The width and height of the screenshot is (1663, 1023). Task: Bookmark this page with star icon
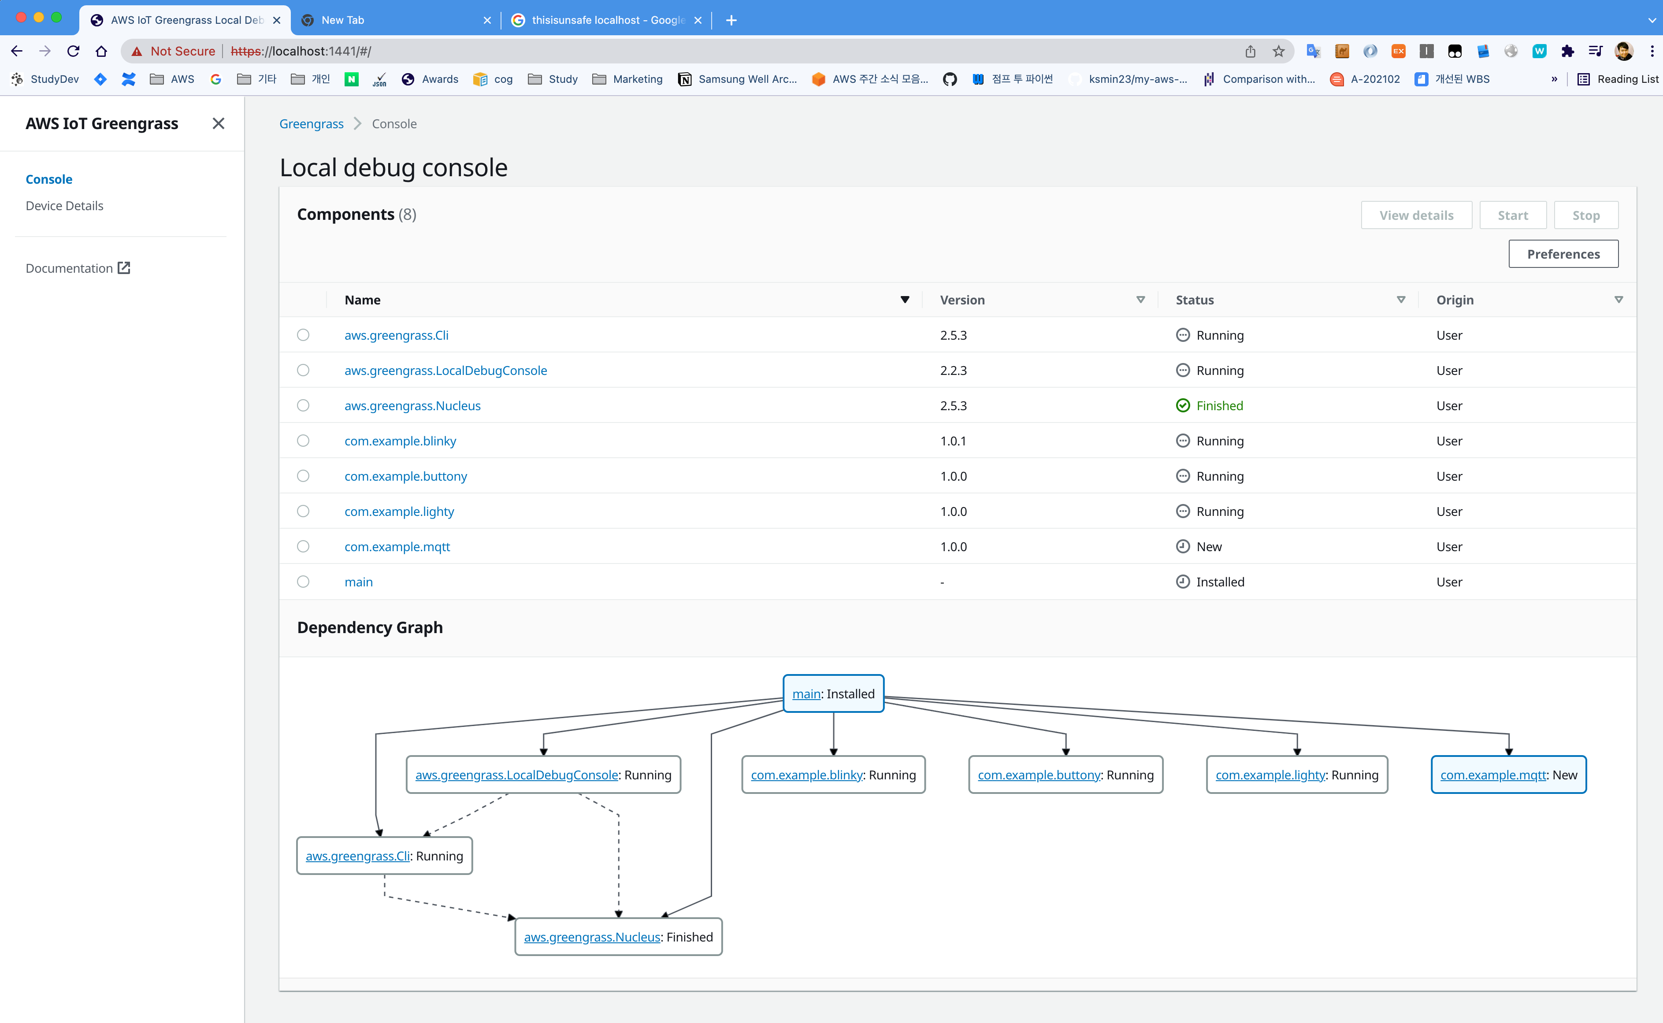click(1278, 51)
